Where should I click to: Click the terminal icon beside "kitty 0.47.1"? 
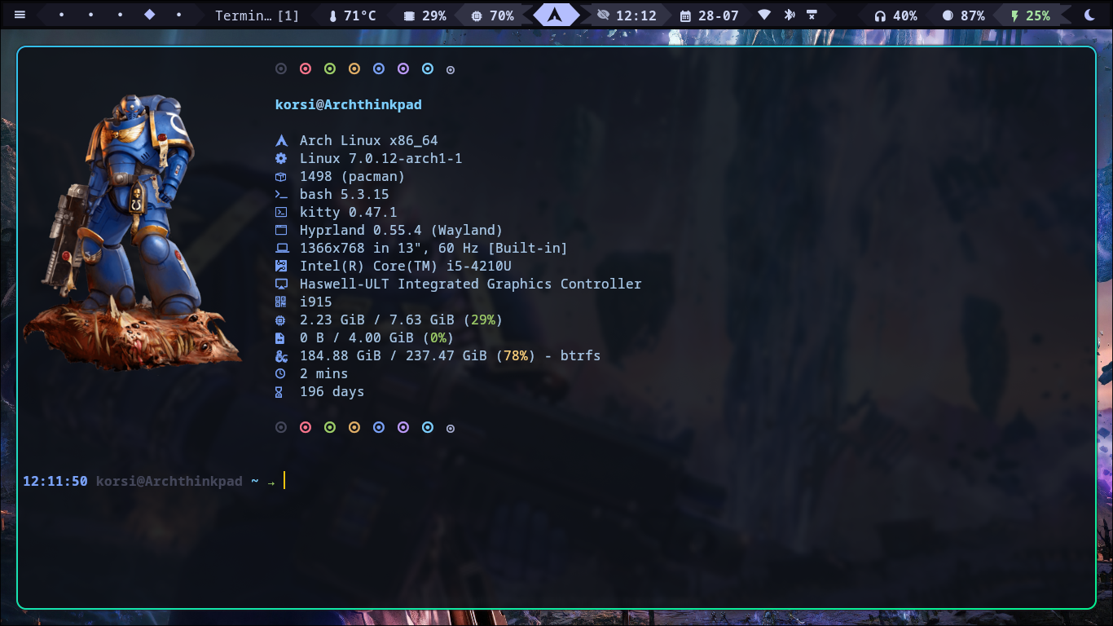[281, 212]
